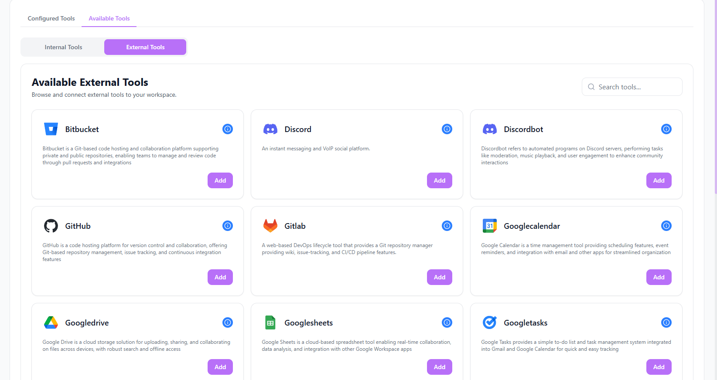The width and height of the screenshot is (717, 380).
Task: Open Googlesheets info icon
Action: coord(447,322)
